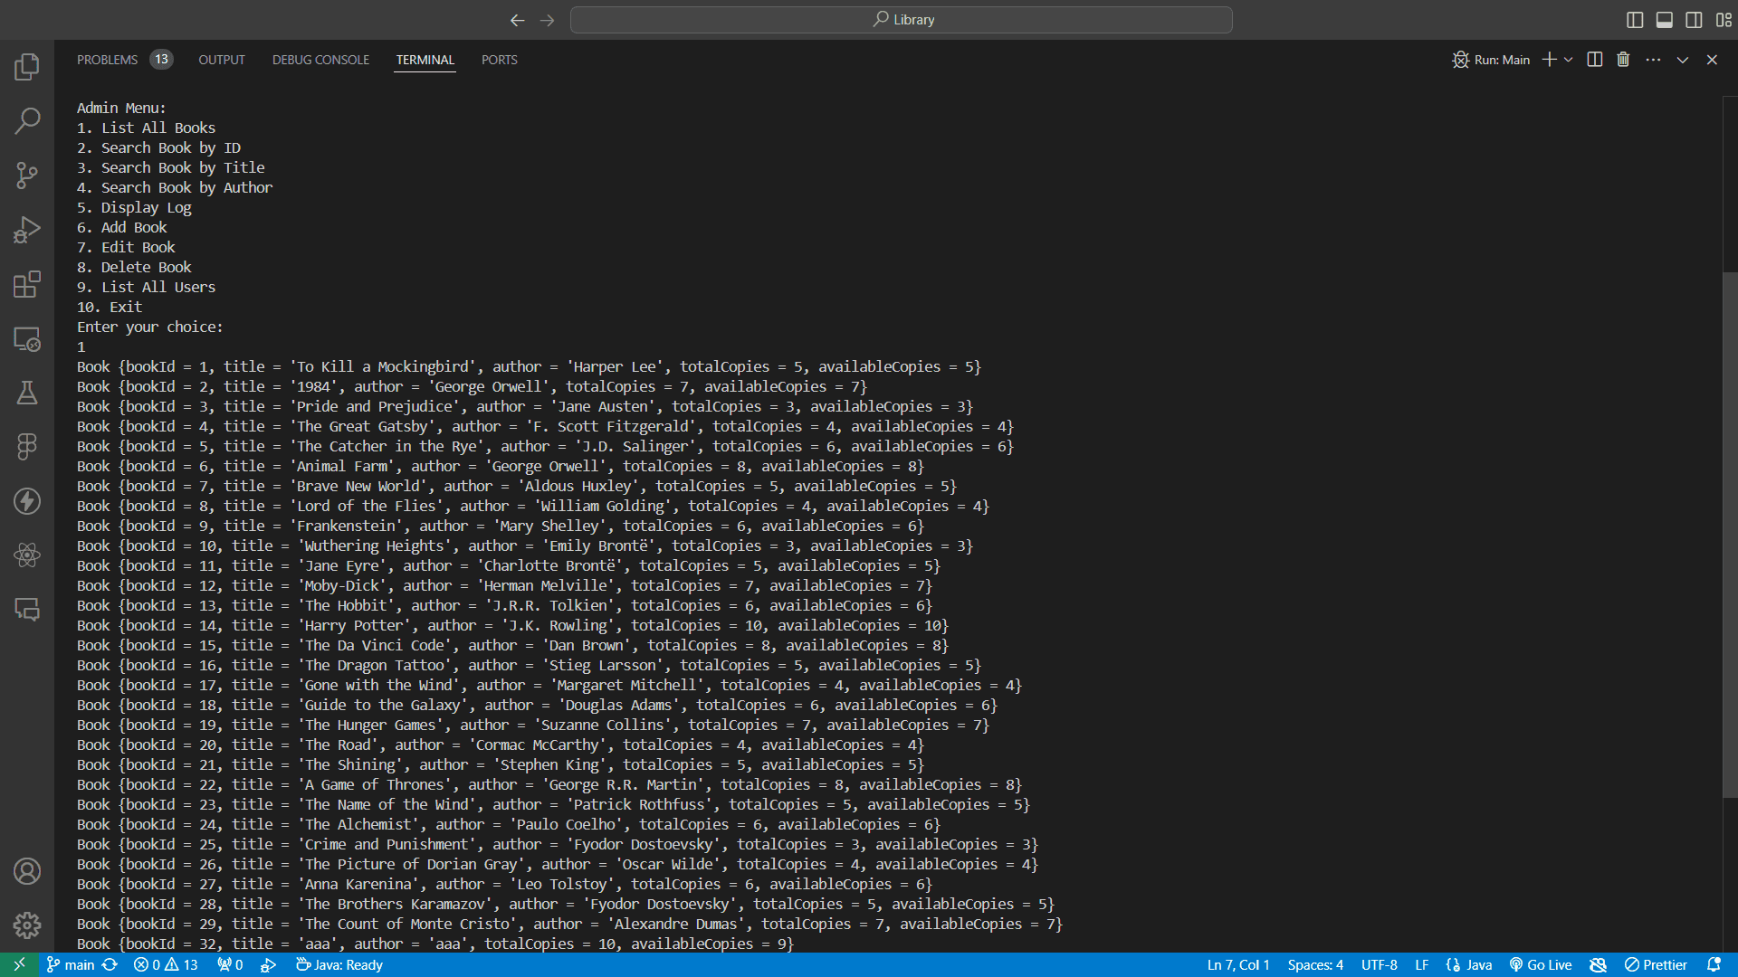The height and width of the screenshot is (977, 1738).
Task: Click '10. Exit' menu line
Action: (x=110, y=308)
